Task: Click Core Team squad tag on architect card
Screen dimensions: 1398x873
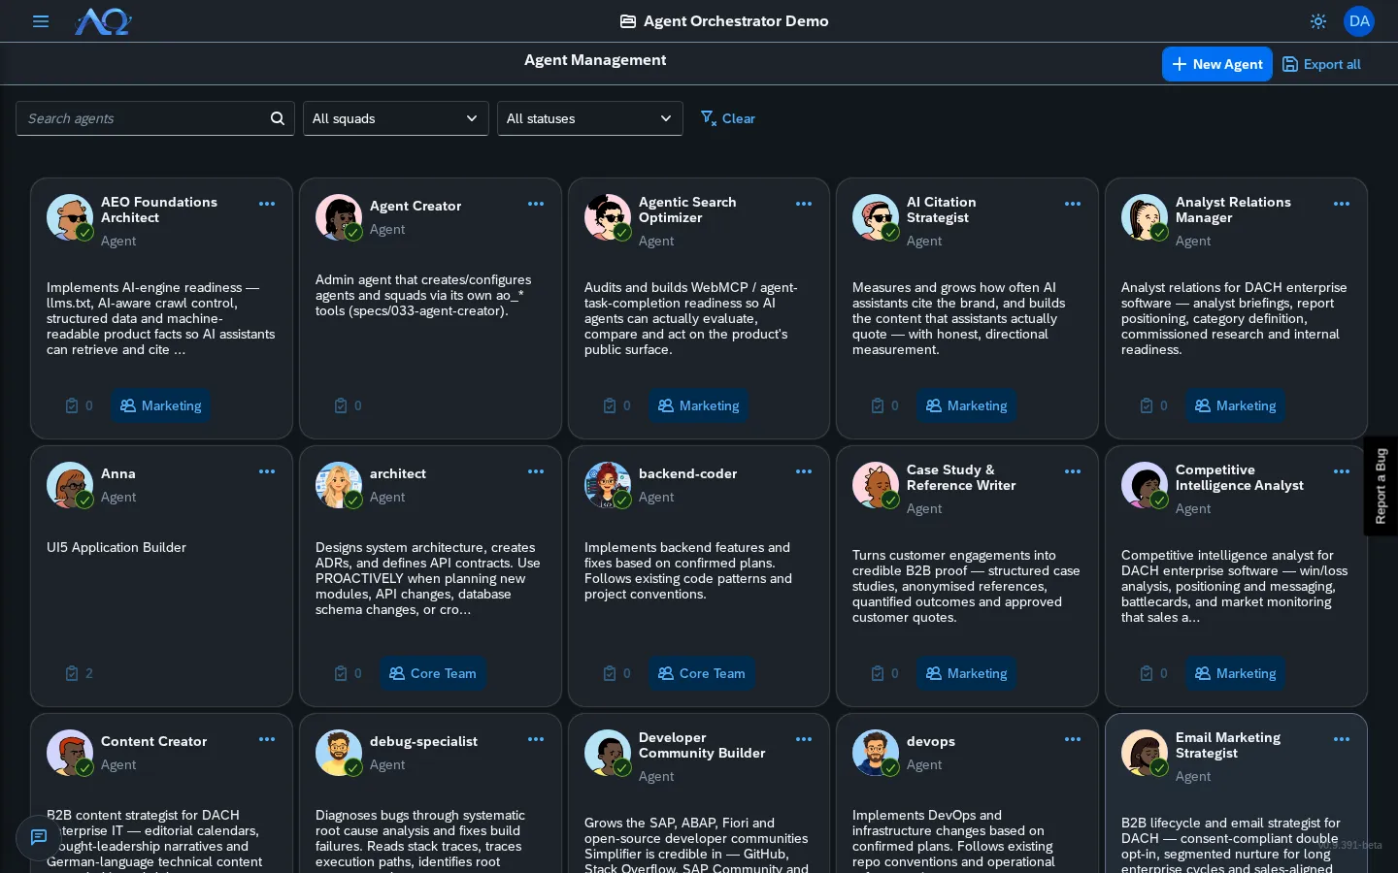Action: click(433, 673)
